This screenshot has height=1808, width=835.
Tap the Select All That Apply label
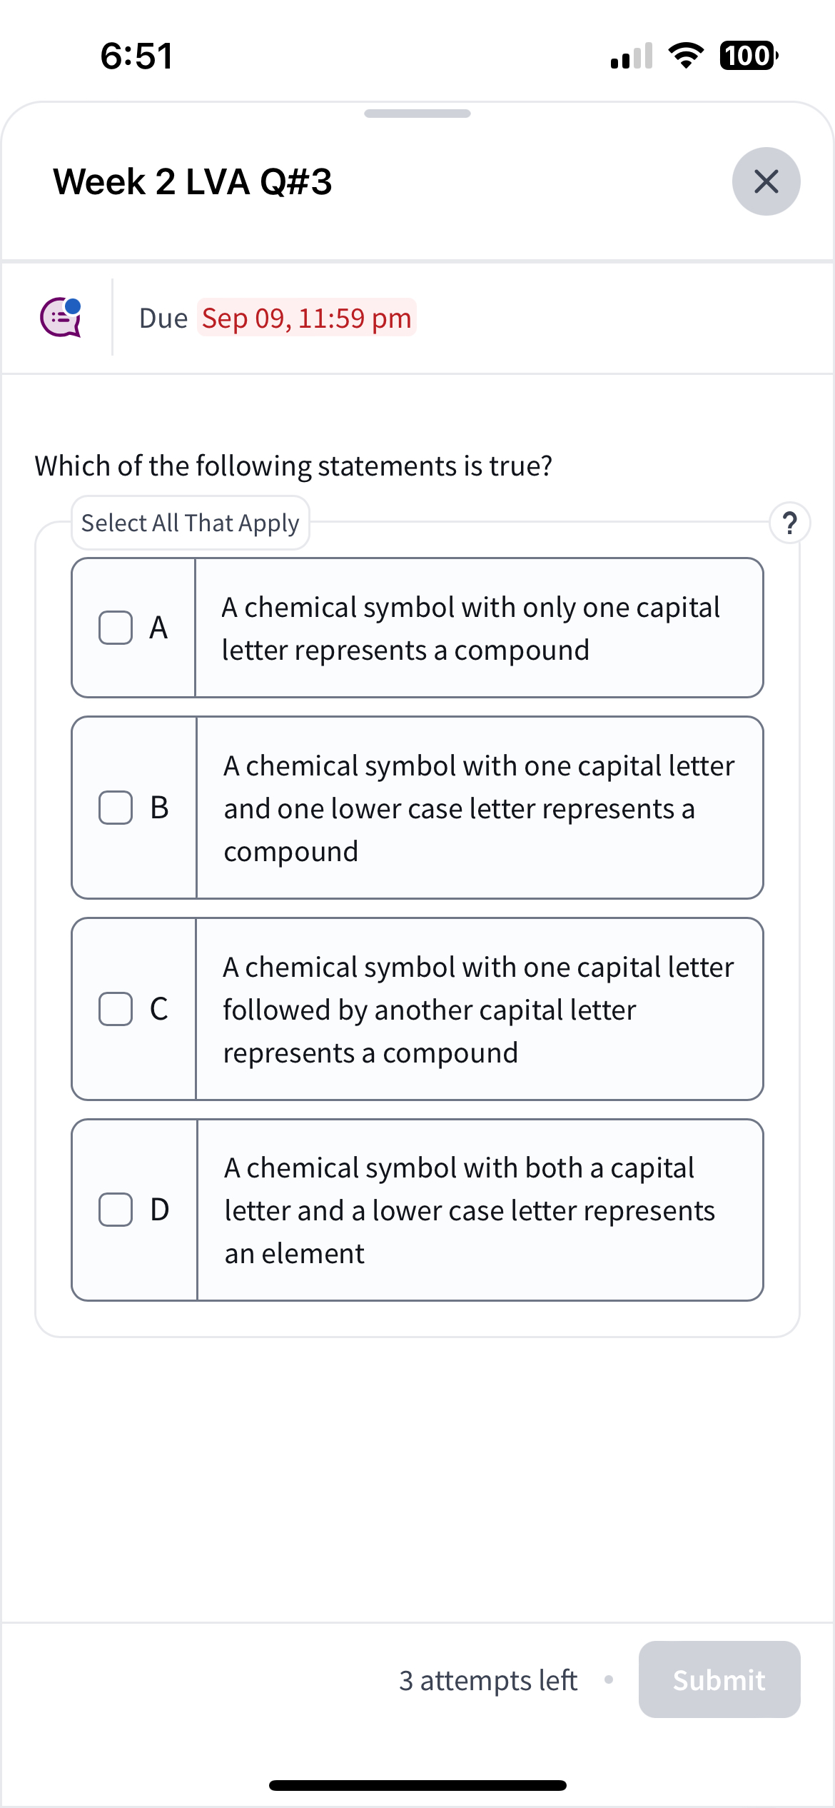pyautogui.click(x=190, y=523)
